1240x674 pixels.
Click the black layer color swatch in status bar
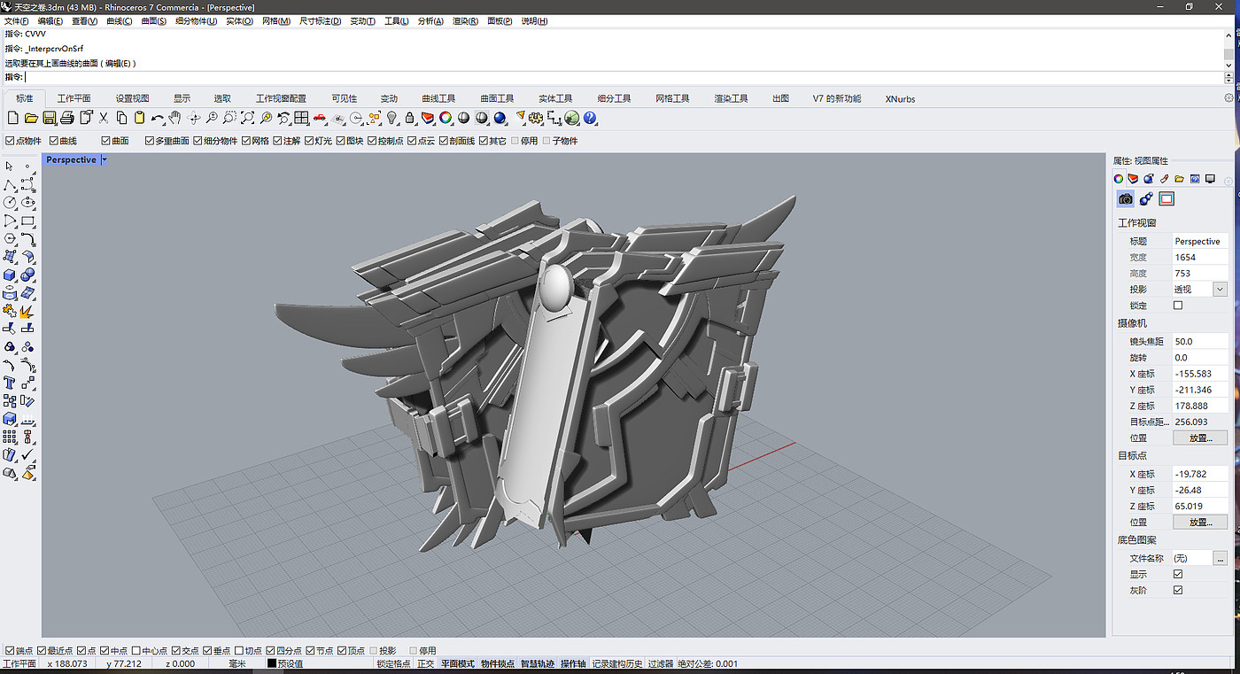[x=272, y=663]
